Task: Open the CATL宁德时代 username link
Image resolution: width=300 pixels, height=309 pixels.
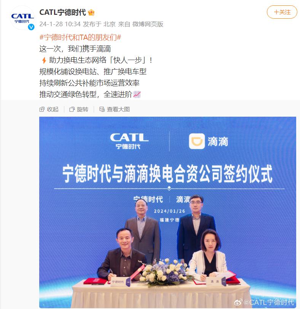Action: (62, 12)
